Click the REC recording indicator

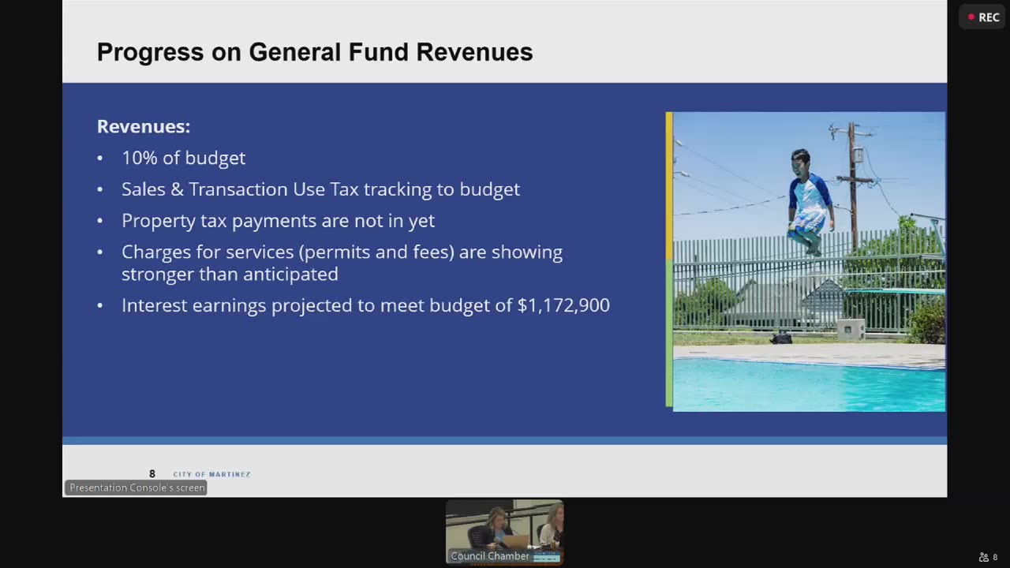(x=983, y=17)
